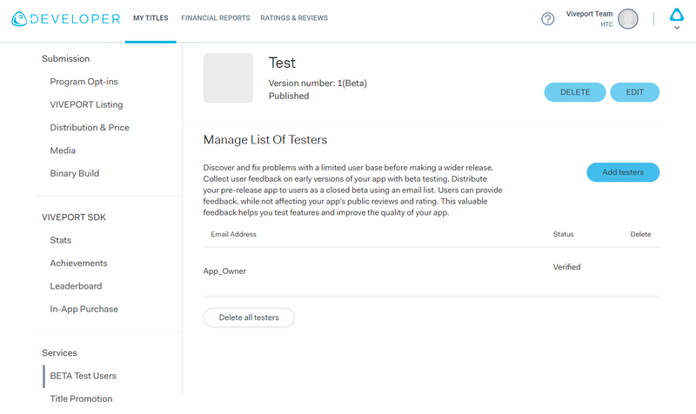Open Financial Reports tab

pos(215,18)
